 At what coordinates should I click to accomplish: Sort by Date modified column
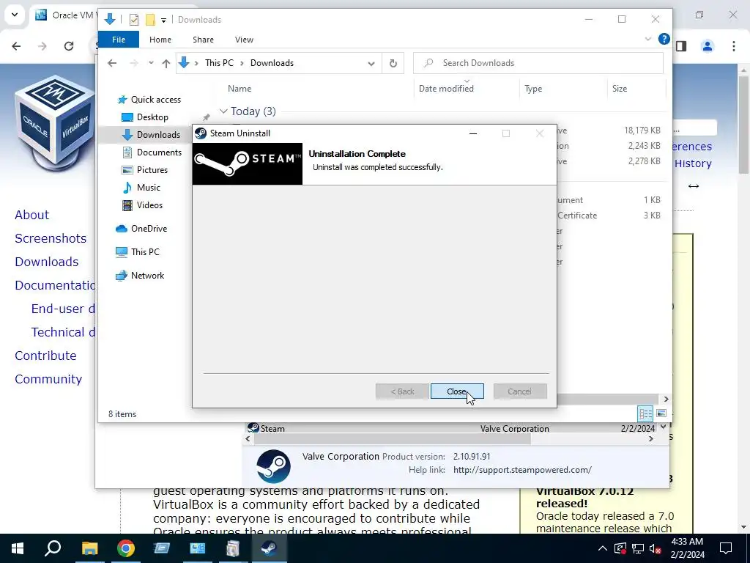[x=446, y=89]
